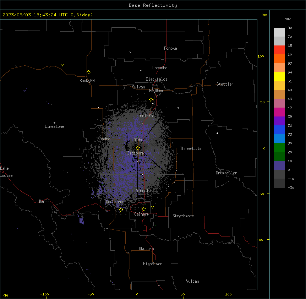Click the 30 dBZ green swatch
The height and width of the screenshot is (299, 306).
(279, 148)
